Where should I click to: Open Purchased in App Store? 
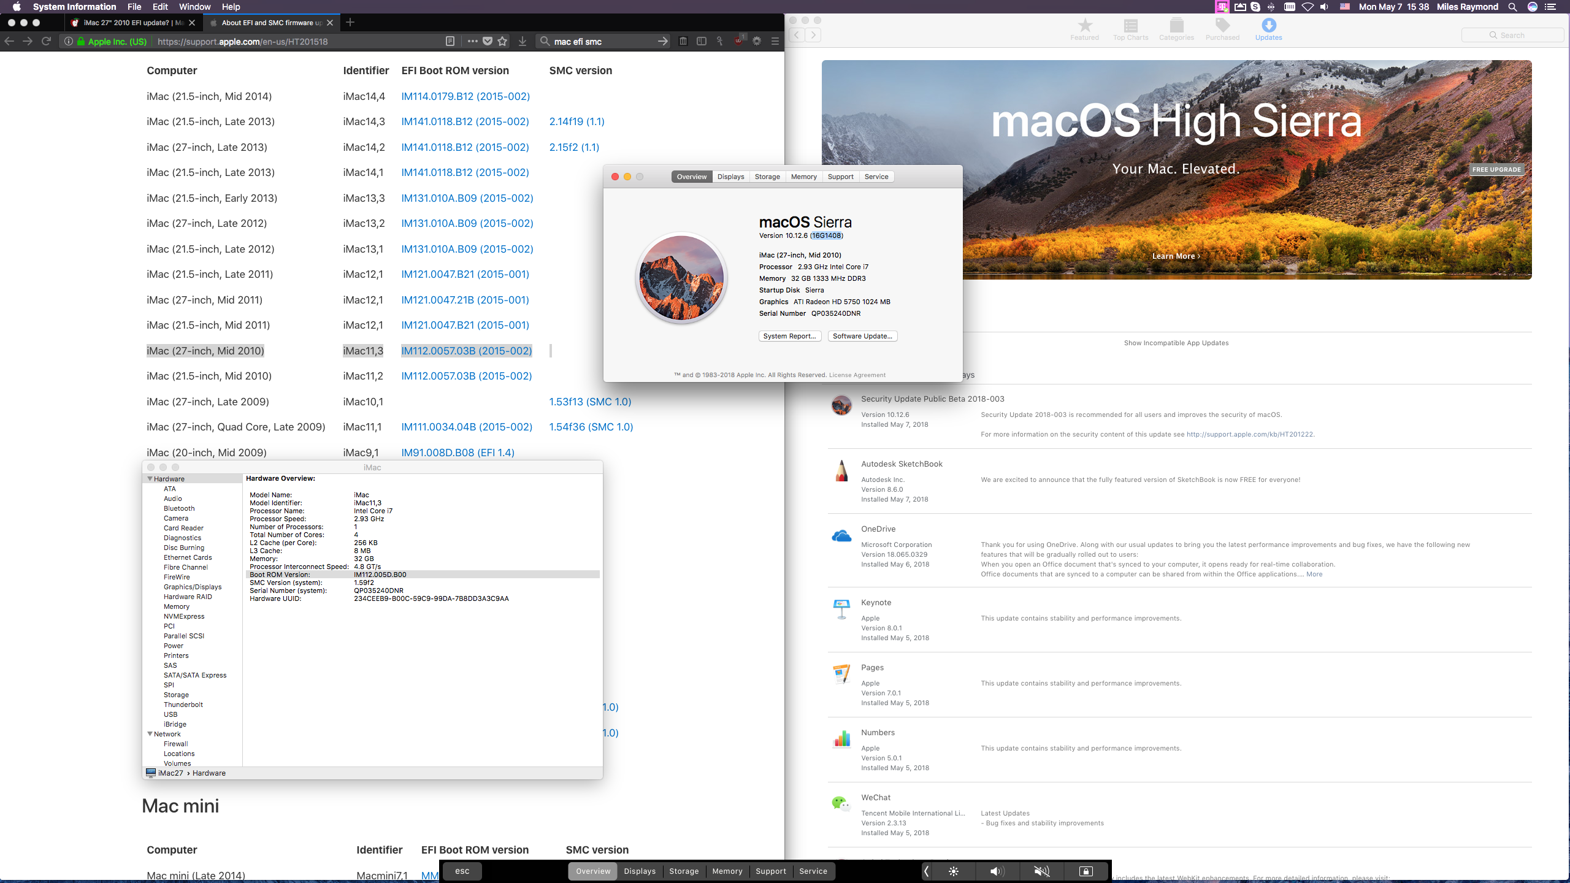click(1222, 29)
